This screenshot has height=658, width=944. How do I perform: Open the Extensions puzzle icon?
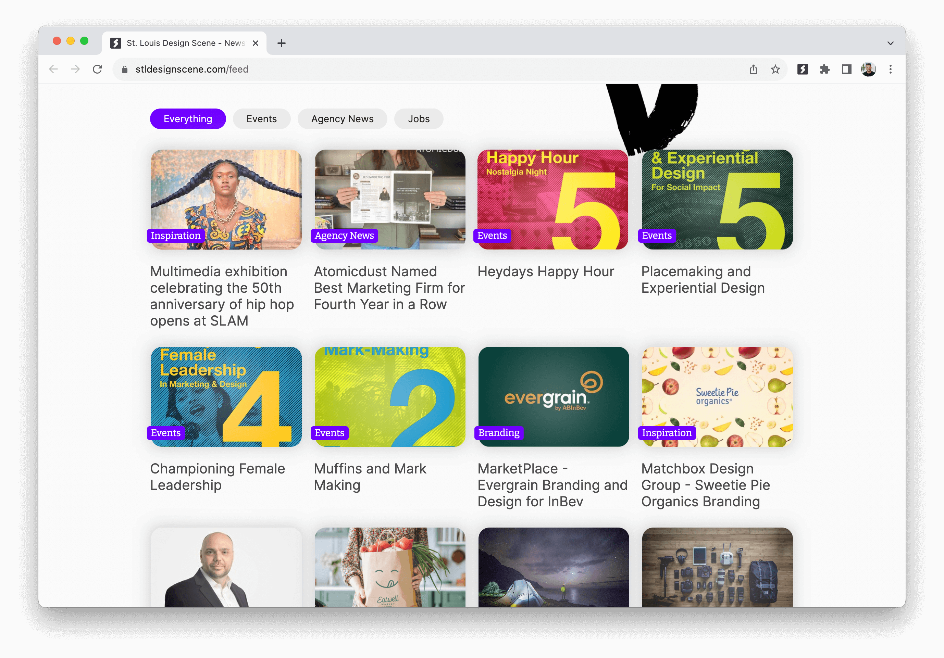point(824,69)
